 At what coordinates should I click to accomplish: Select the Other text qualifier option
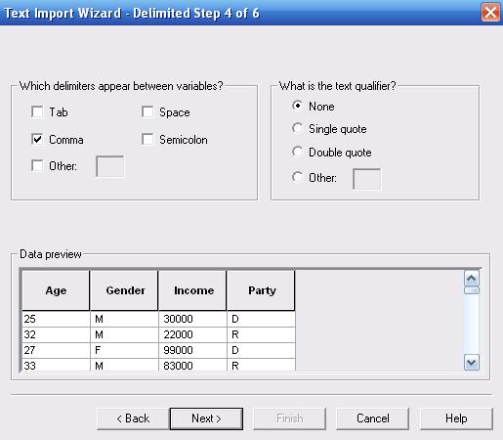pos(297,177)
